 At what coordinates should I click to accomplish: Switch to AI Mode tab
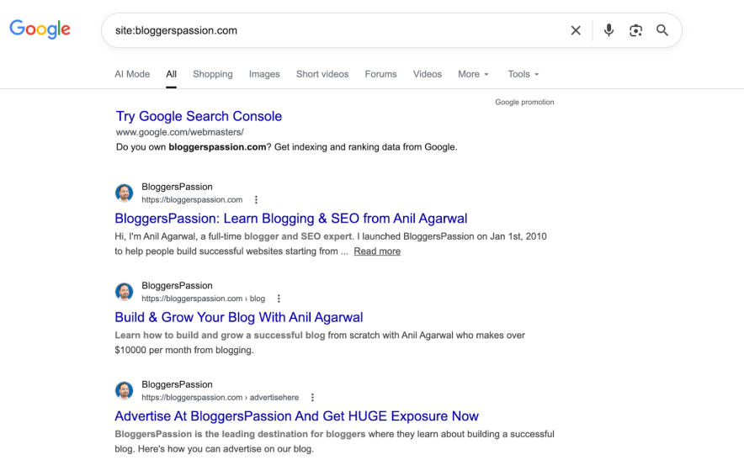click(132, 74)
